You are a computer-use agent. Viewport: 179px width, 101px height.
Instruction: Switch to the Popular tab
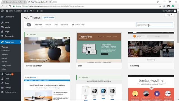click(x=48, y=25)
